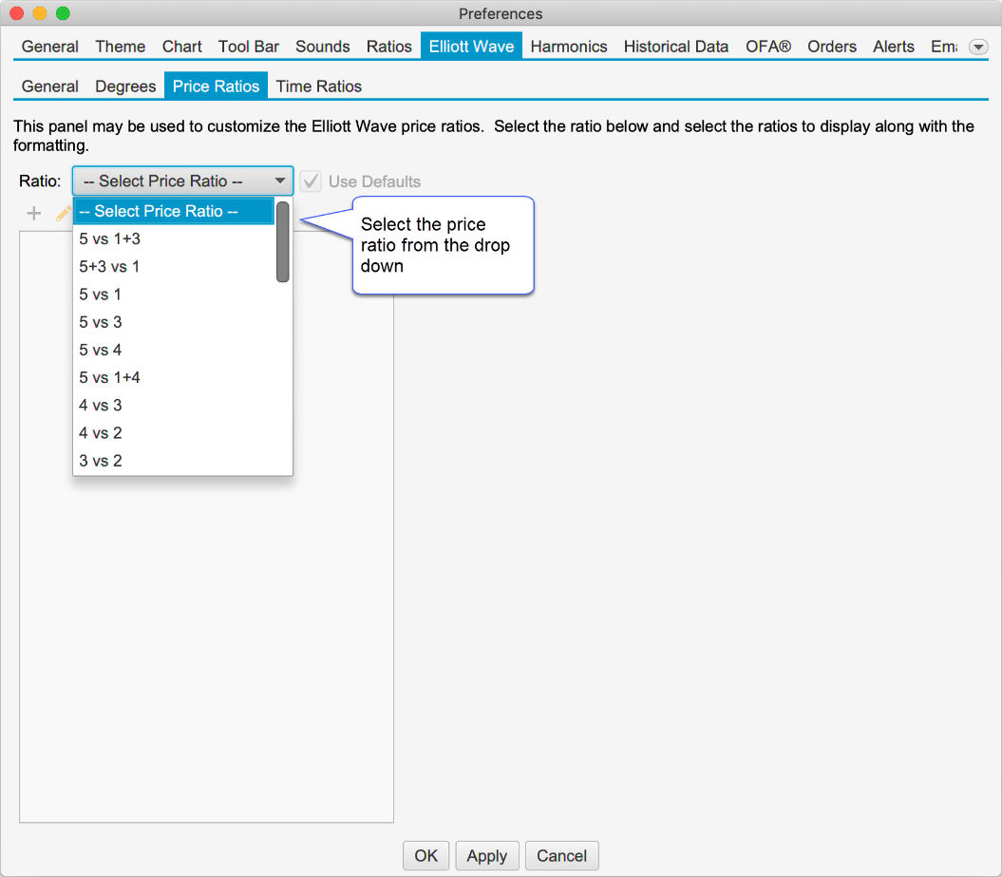
Task: Click the dropdown list scrollbar thumb
Action: pyautogui.click(x=282, y=242)
